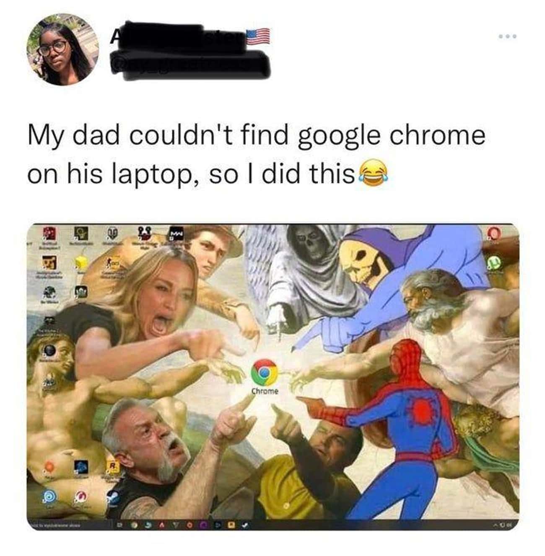The width and height of the screenshot is (545, 556).
Task: Open the attached desktop wallpaper image
Action: (273, 377)
